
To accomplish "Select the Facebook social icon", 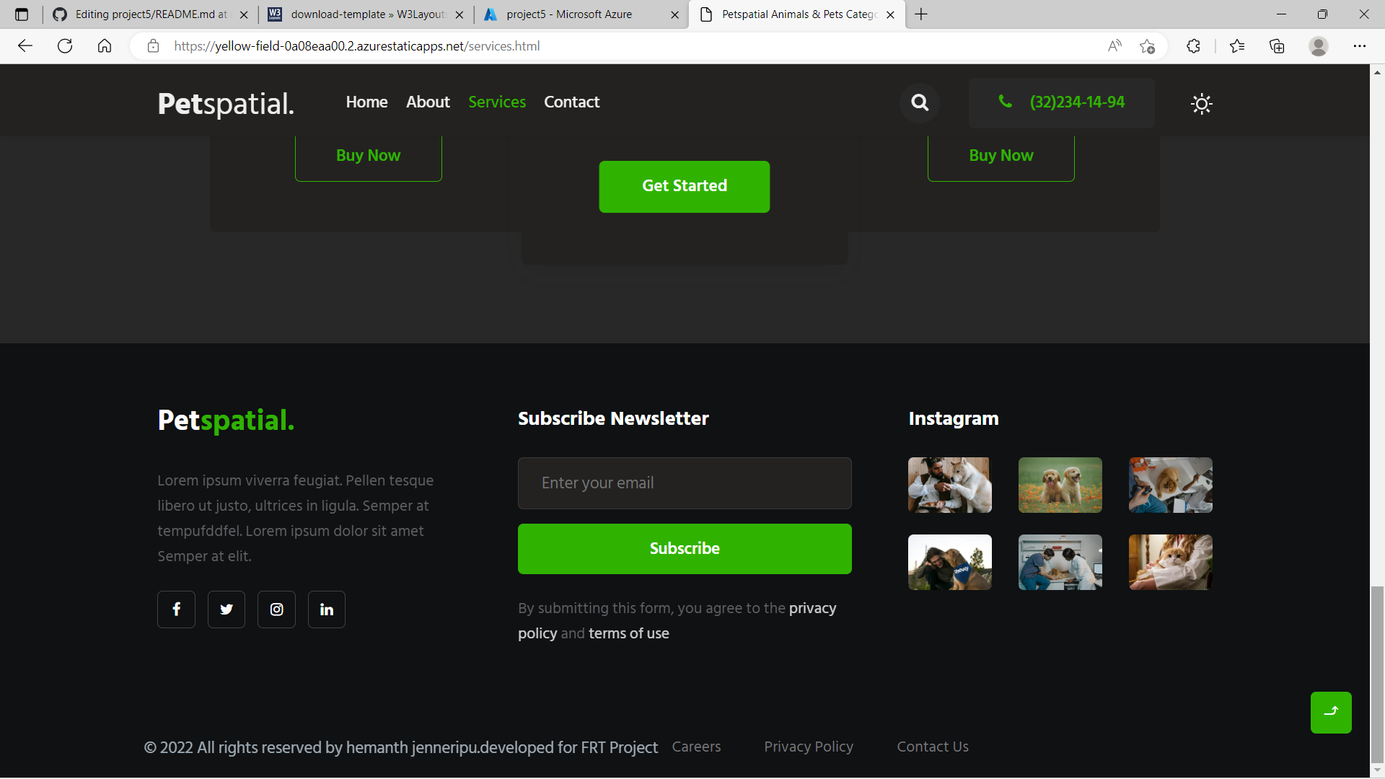I will point(176,609).
